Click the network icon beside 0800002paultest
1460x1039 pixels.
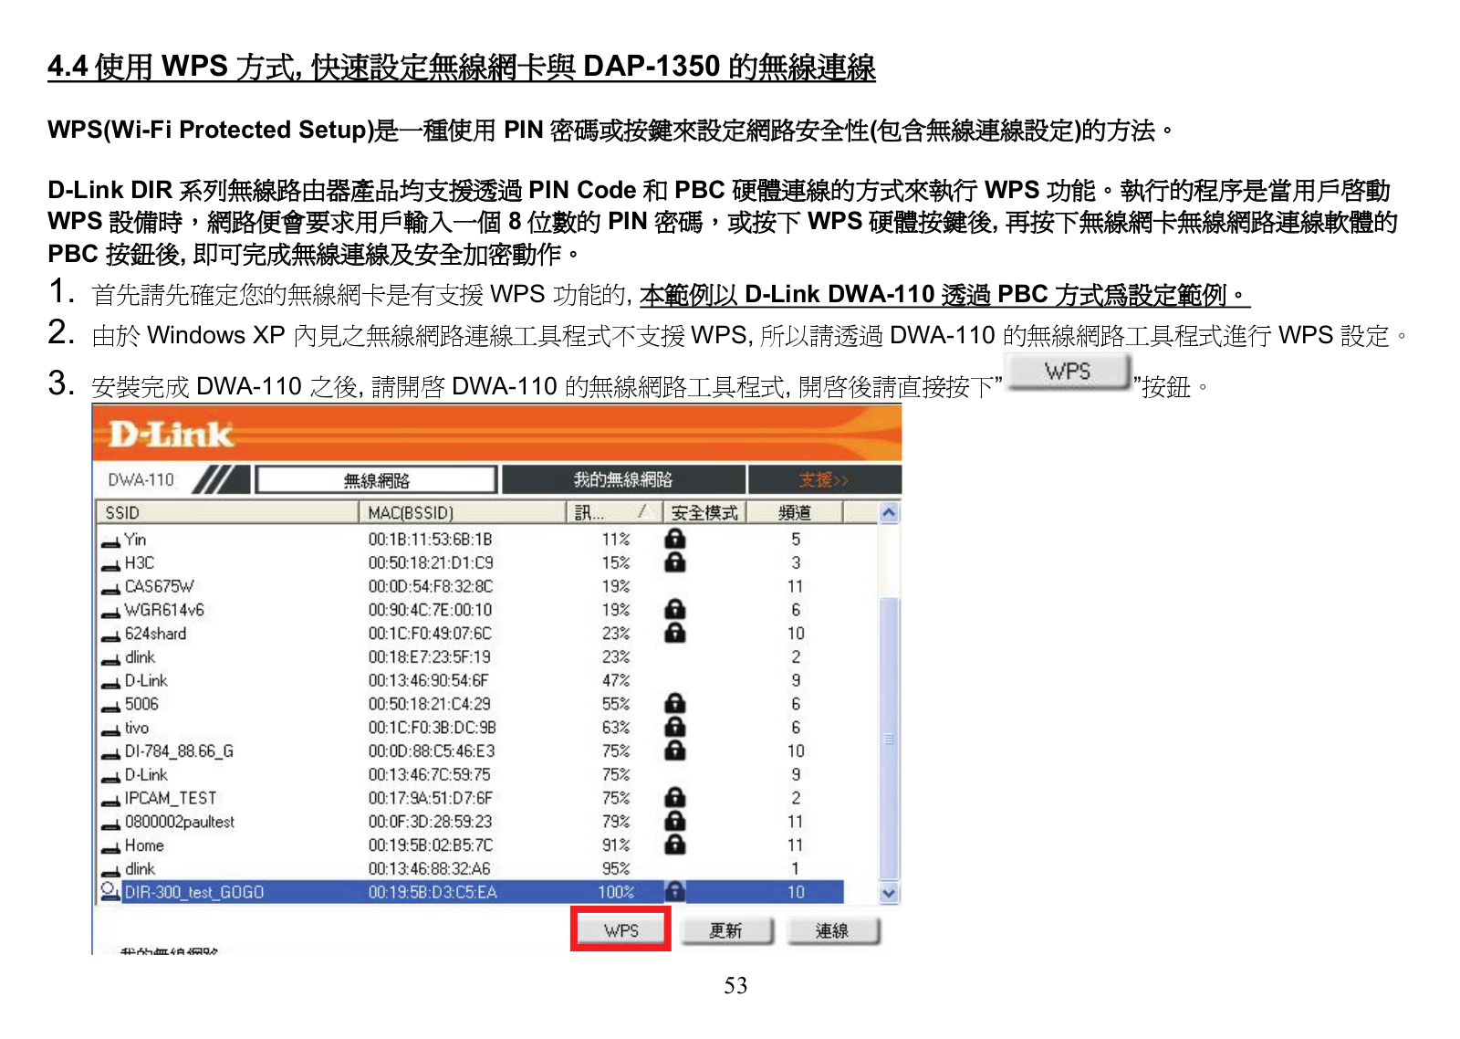pyautogui.click(x=111, y=824)
